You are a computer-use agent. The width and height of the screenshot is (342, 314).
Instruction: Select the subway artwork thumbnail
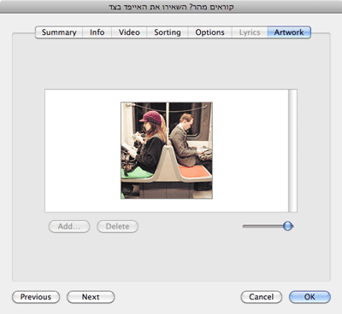click(x=167, y=150)
